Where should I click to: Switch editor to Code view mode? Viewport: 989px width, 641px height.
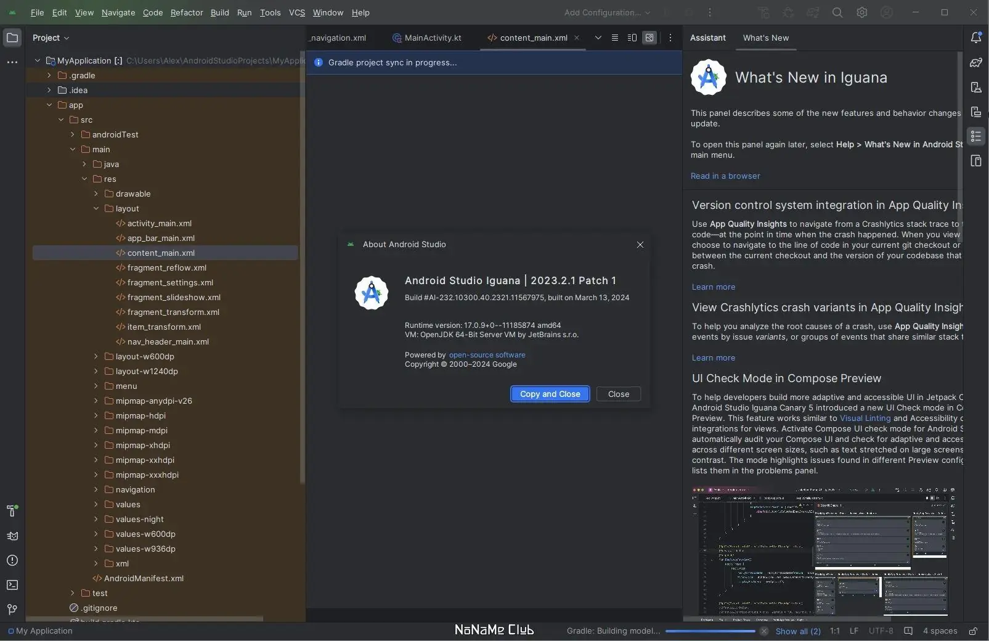pos(614,38)
